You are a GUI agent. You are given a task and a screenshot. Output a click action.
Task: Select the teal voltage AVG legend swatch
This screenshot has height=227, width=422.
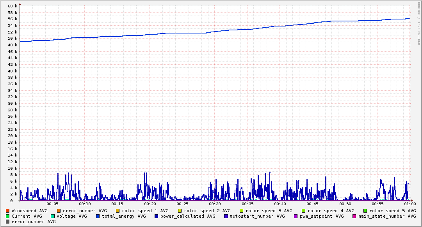53,216
